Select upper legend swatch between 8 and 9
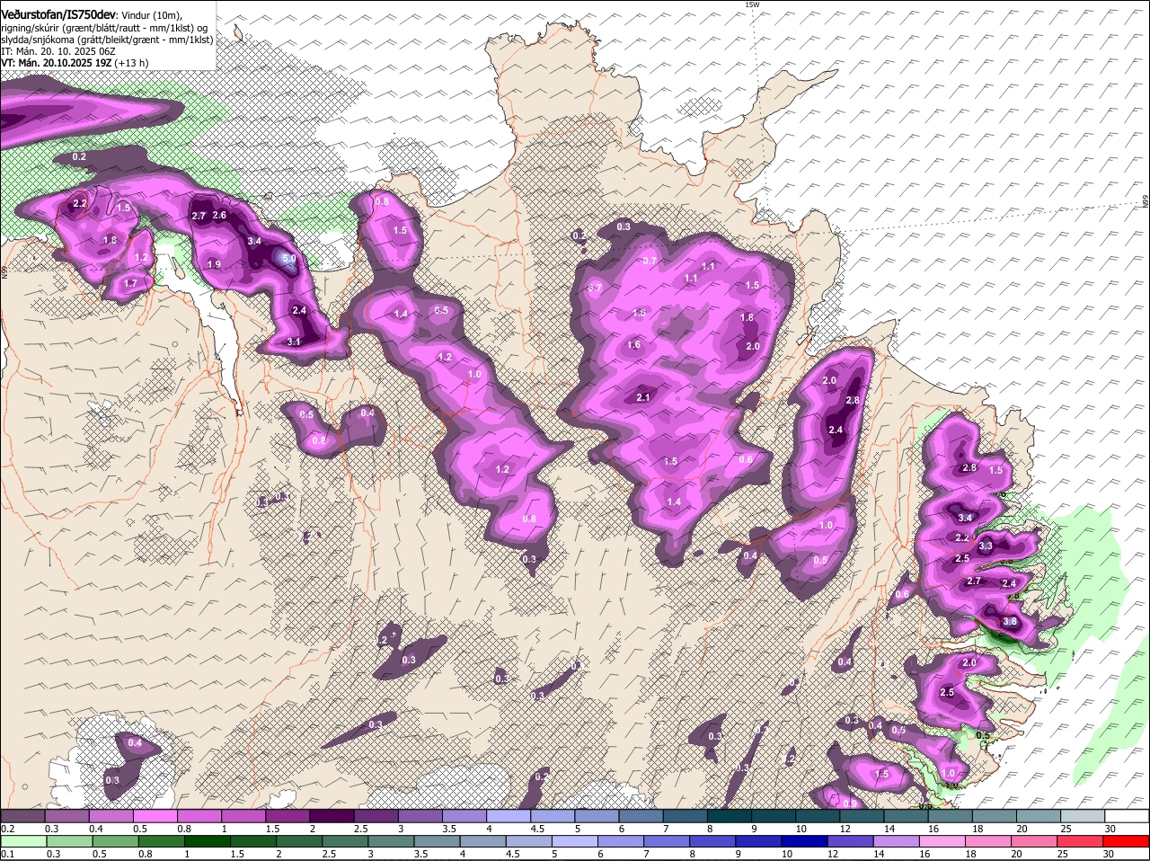The width and height of the screenshot is (1150, 861). click(730, 816)
